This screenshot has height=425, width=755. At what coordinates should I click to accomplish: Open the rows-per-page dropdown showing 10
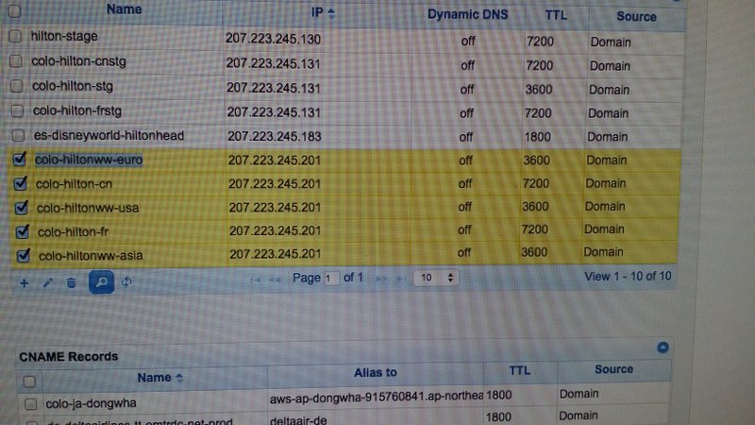pyautogui.click(x=438, y=278)
